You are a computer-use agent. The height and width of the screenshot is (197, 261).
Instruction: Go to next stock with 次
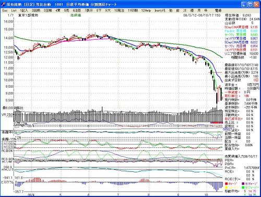[185, 10]
